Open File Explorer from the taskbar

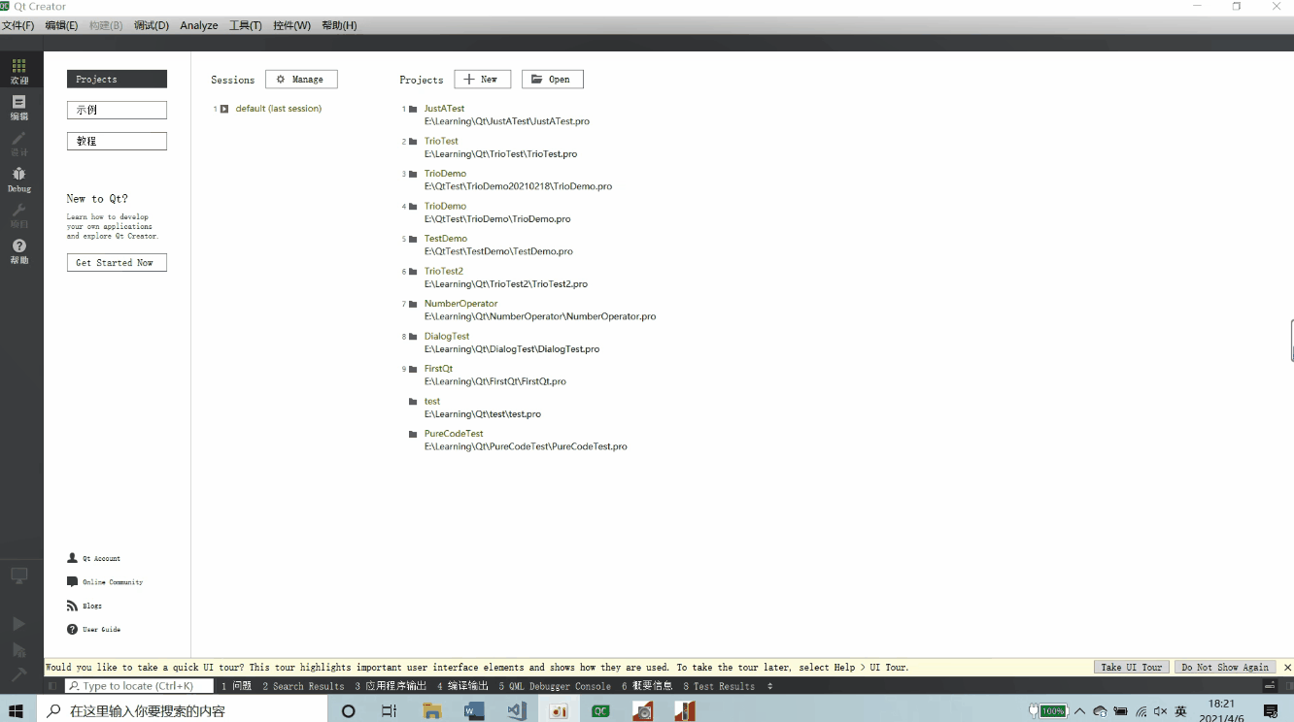click(432, 710)
